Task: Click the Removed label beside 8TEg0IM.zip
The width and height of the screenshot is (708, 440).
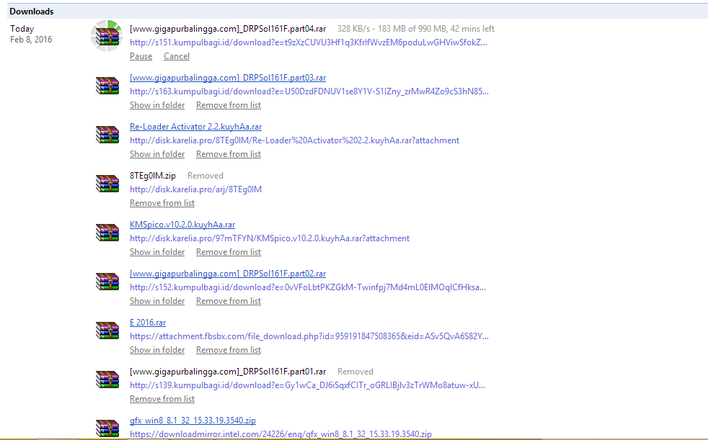Action: click(x=205, y=176)
